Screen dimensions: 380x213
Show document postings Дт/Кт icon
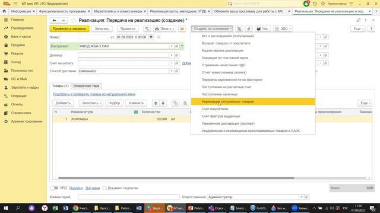(x=147, y=29)
